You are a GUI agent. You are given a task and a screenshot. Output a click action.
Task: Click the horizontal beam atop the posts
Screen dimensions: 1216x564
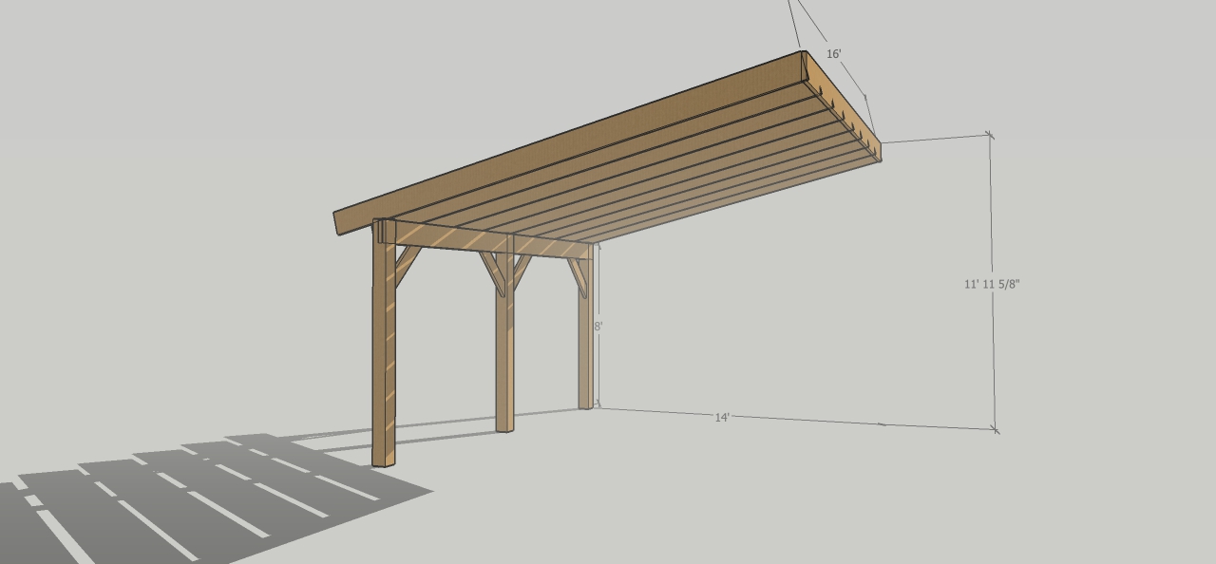[x=456, y=237]
